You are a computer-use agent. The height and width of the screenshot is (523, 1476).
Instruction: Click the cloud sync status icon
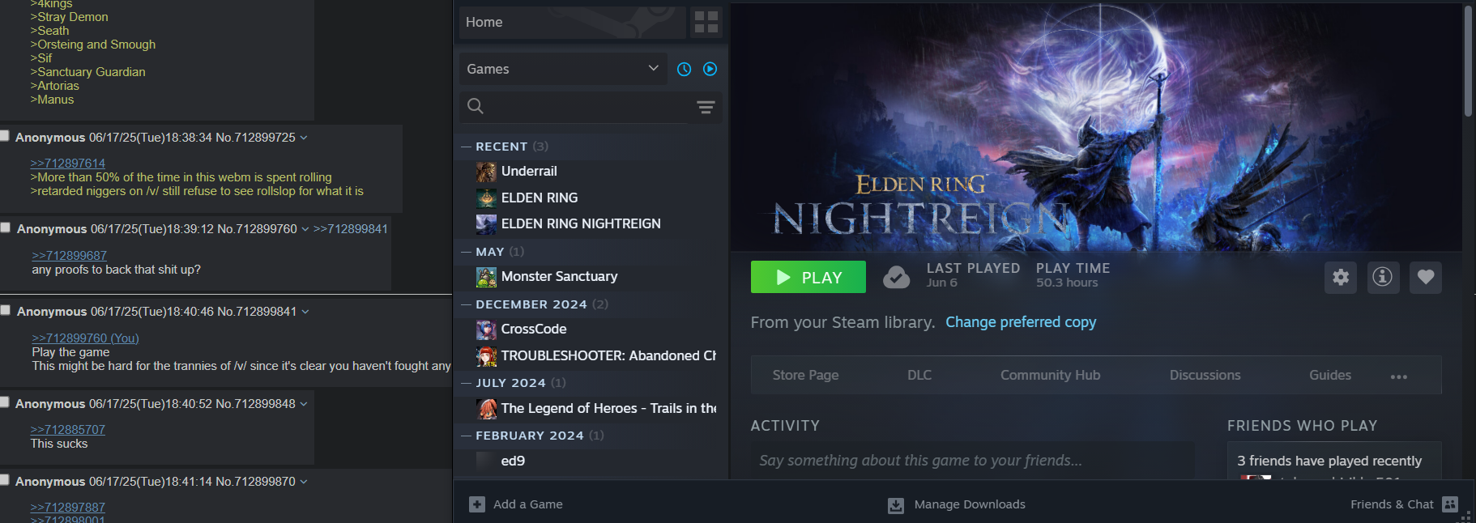896,277
